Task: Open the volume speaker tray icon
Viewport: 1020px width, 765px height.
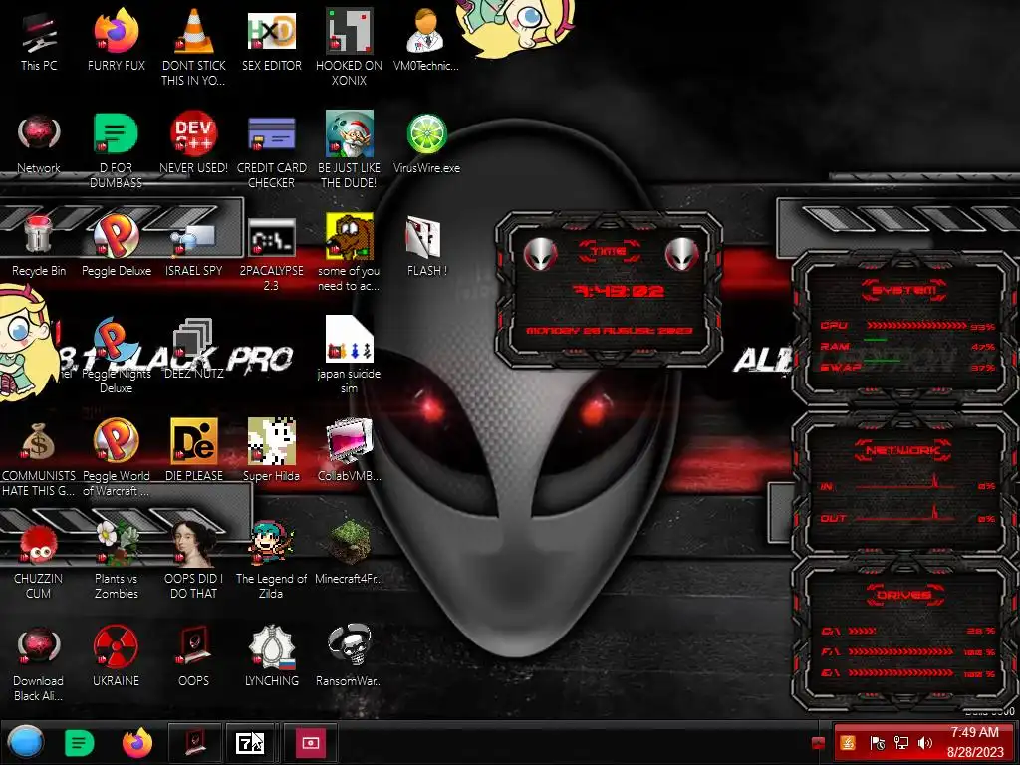Action: pos(924,743)
